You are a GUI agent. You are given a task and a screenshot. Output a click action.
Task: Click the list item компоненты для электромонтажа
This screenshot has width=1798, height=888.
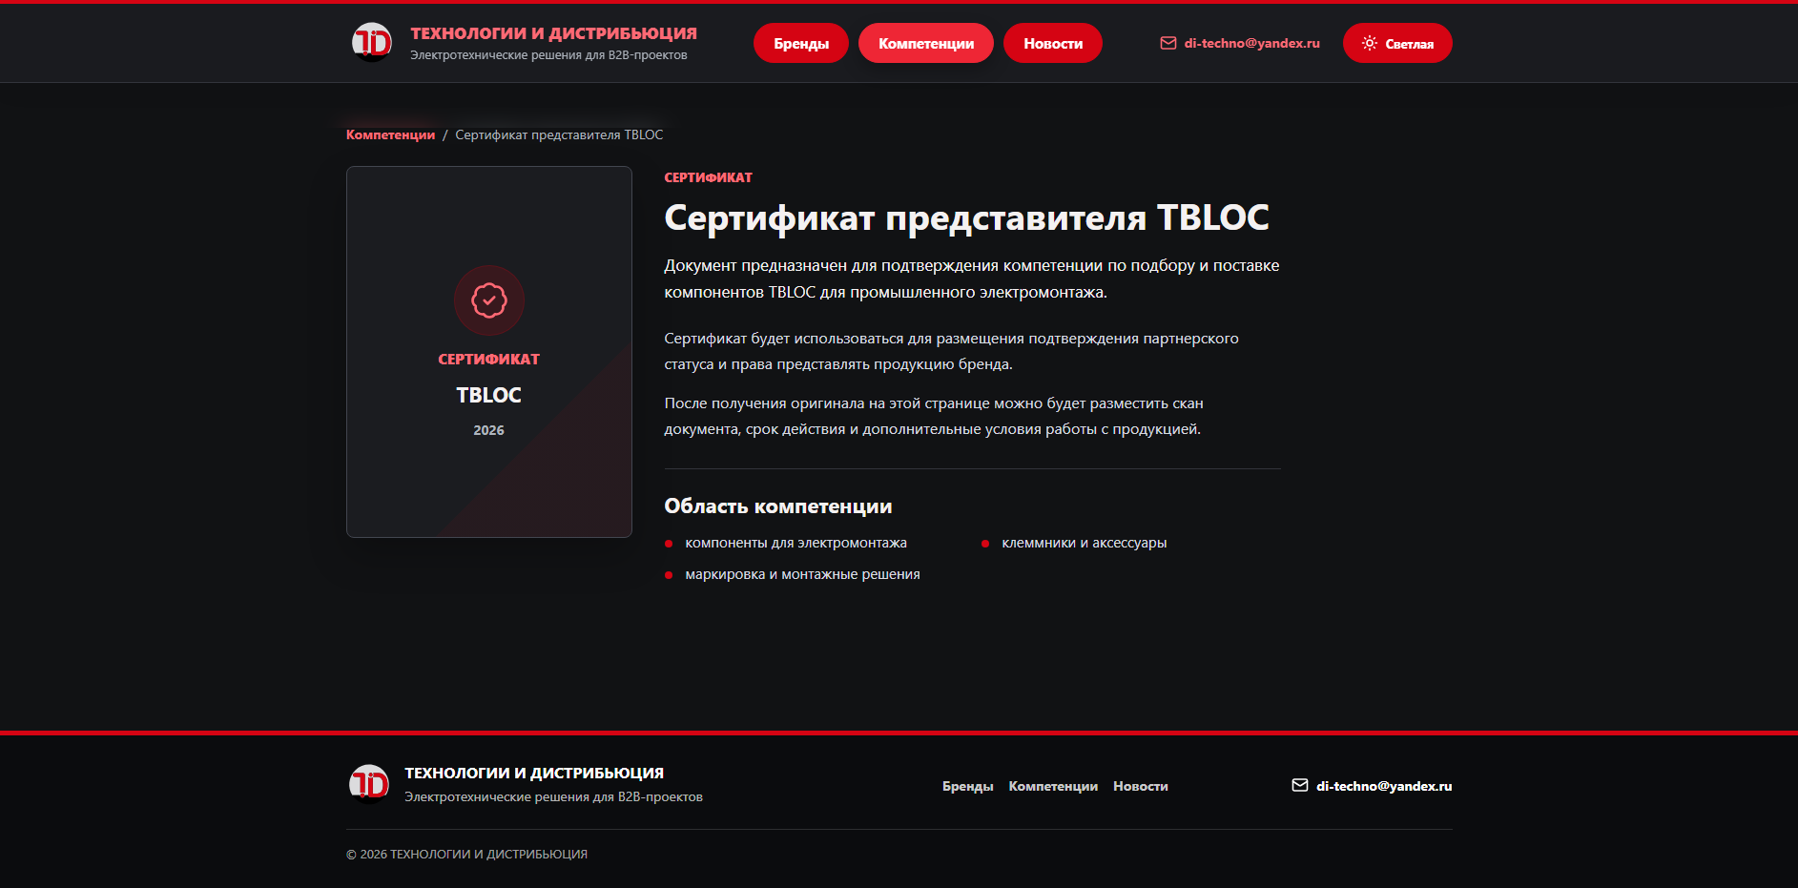pos(796,543)
